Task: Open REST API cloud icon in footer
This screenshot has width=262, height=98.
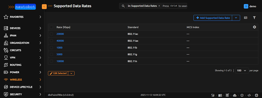Action: (235, 95)
